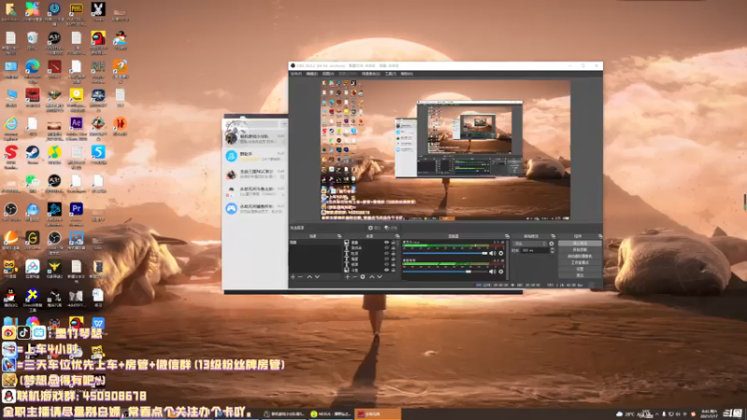Viewport: 747px width, 420px height.
Task: Launch Adobe After Effects from desktop
Action: point(77,124)
